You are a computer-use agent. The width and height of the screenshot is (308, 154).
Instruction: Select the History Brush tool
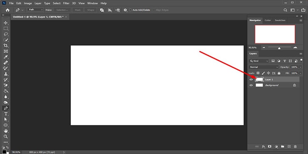[6, 80]
